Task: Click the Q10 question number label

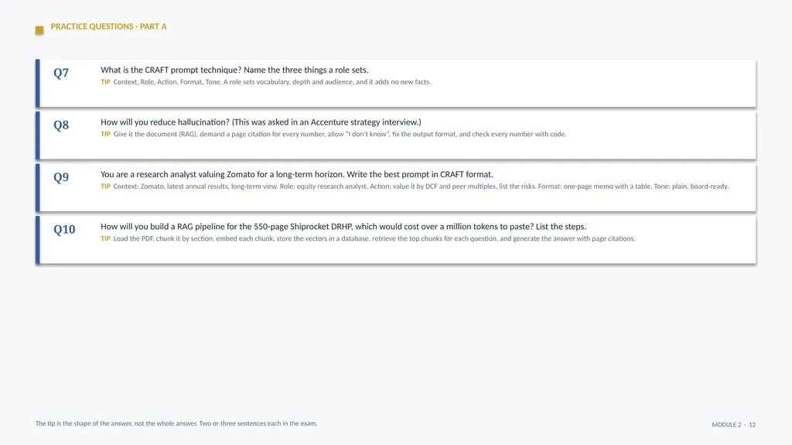Action: point(64,230)
